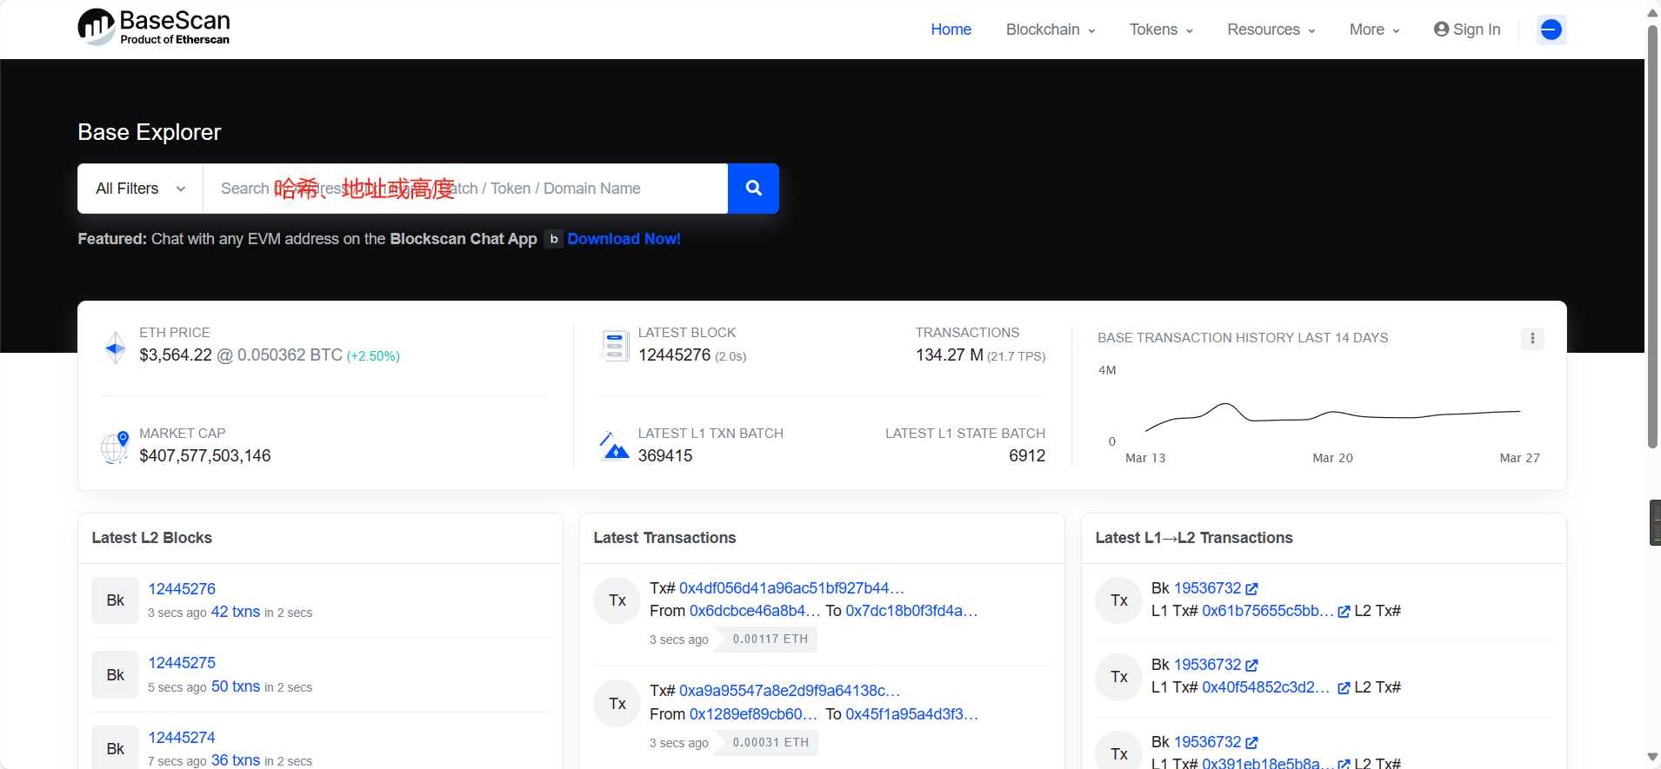The width and height of the screenshot is (1661, 769).
Task: Click Tx icon for transaction 0xa9a95547a8e2
Action: [617, 704]
